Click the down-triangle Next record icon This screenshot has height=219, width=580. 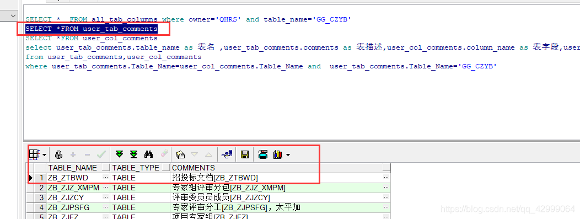click(x=194, y=154)
